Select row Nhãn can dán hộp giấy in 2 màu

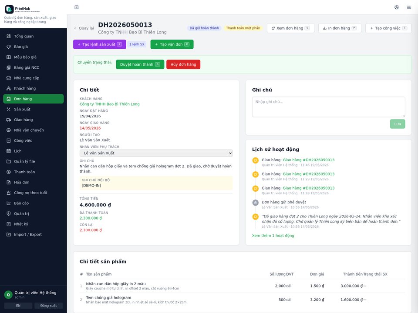(x=243, y=286)
